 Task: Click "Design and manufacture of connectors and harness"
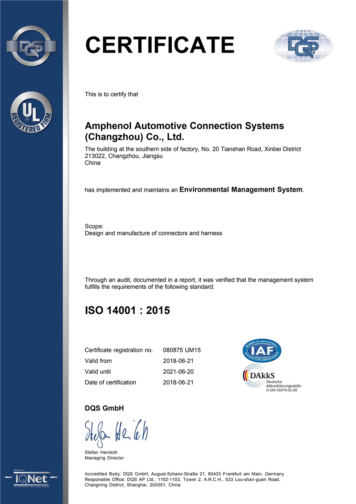coord(154,233)
